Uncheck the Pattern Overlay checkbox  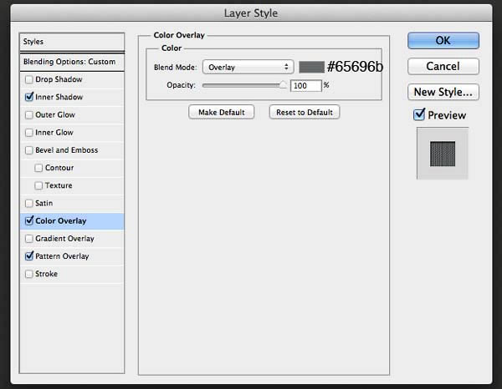click(x=28, y=256)
